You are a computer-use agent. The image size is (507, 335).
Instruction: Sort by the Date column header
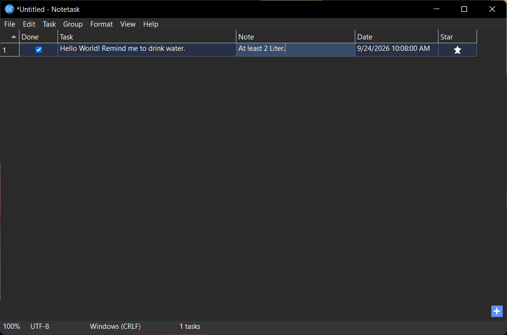coord(396,37)
